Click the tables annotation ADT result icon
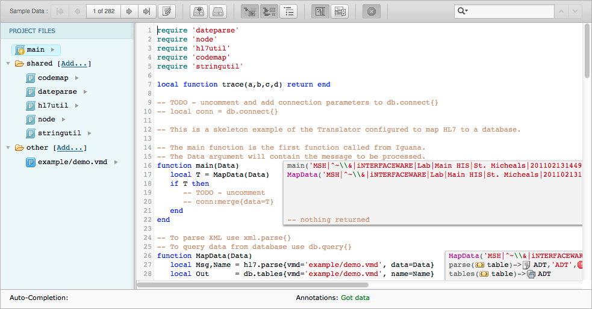The image size is (592, 309). coord(531,274)
